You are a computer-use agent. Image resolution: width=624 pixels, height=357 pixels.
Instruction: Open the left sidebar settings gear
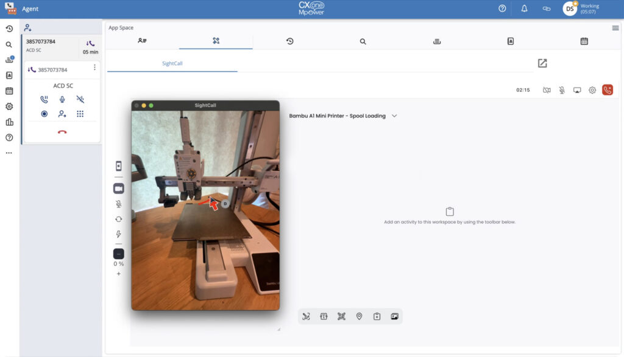pos(9,106)
